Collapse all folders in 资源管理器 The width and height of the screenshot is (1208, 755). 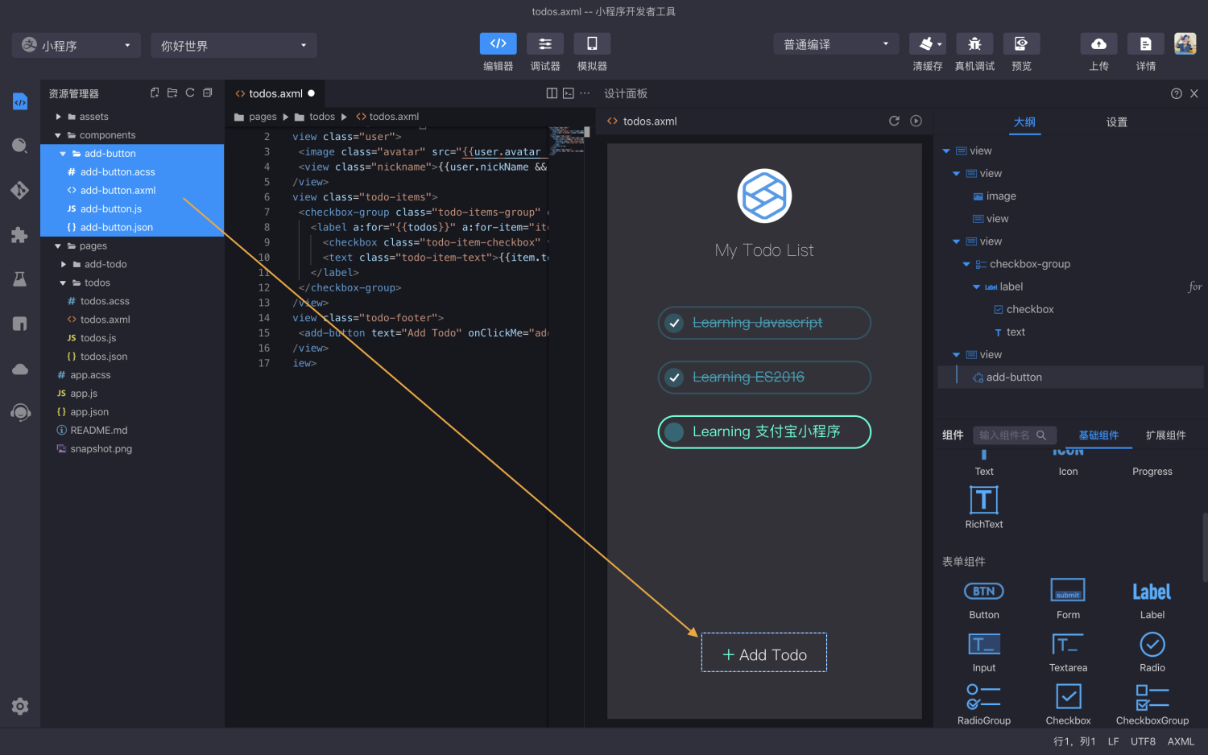click(208, 93)
